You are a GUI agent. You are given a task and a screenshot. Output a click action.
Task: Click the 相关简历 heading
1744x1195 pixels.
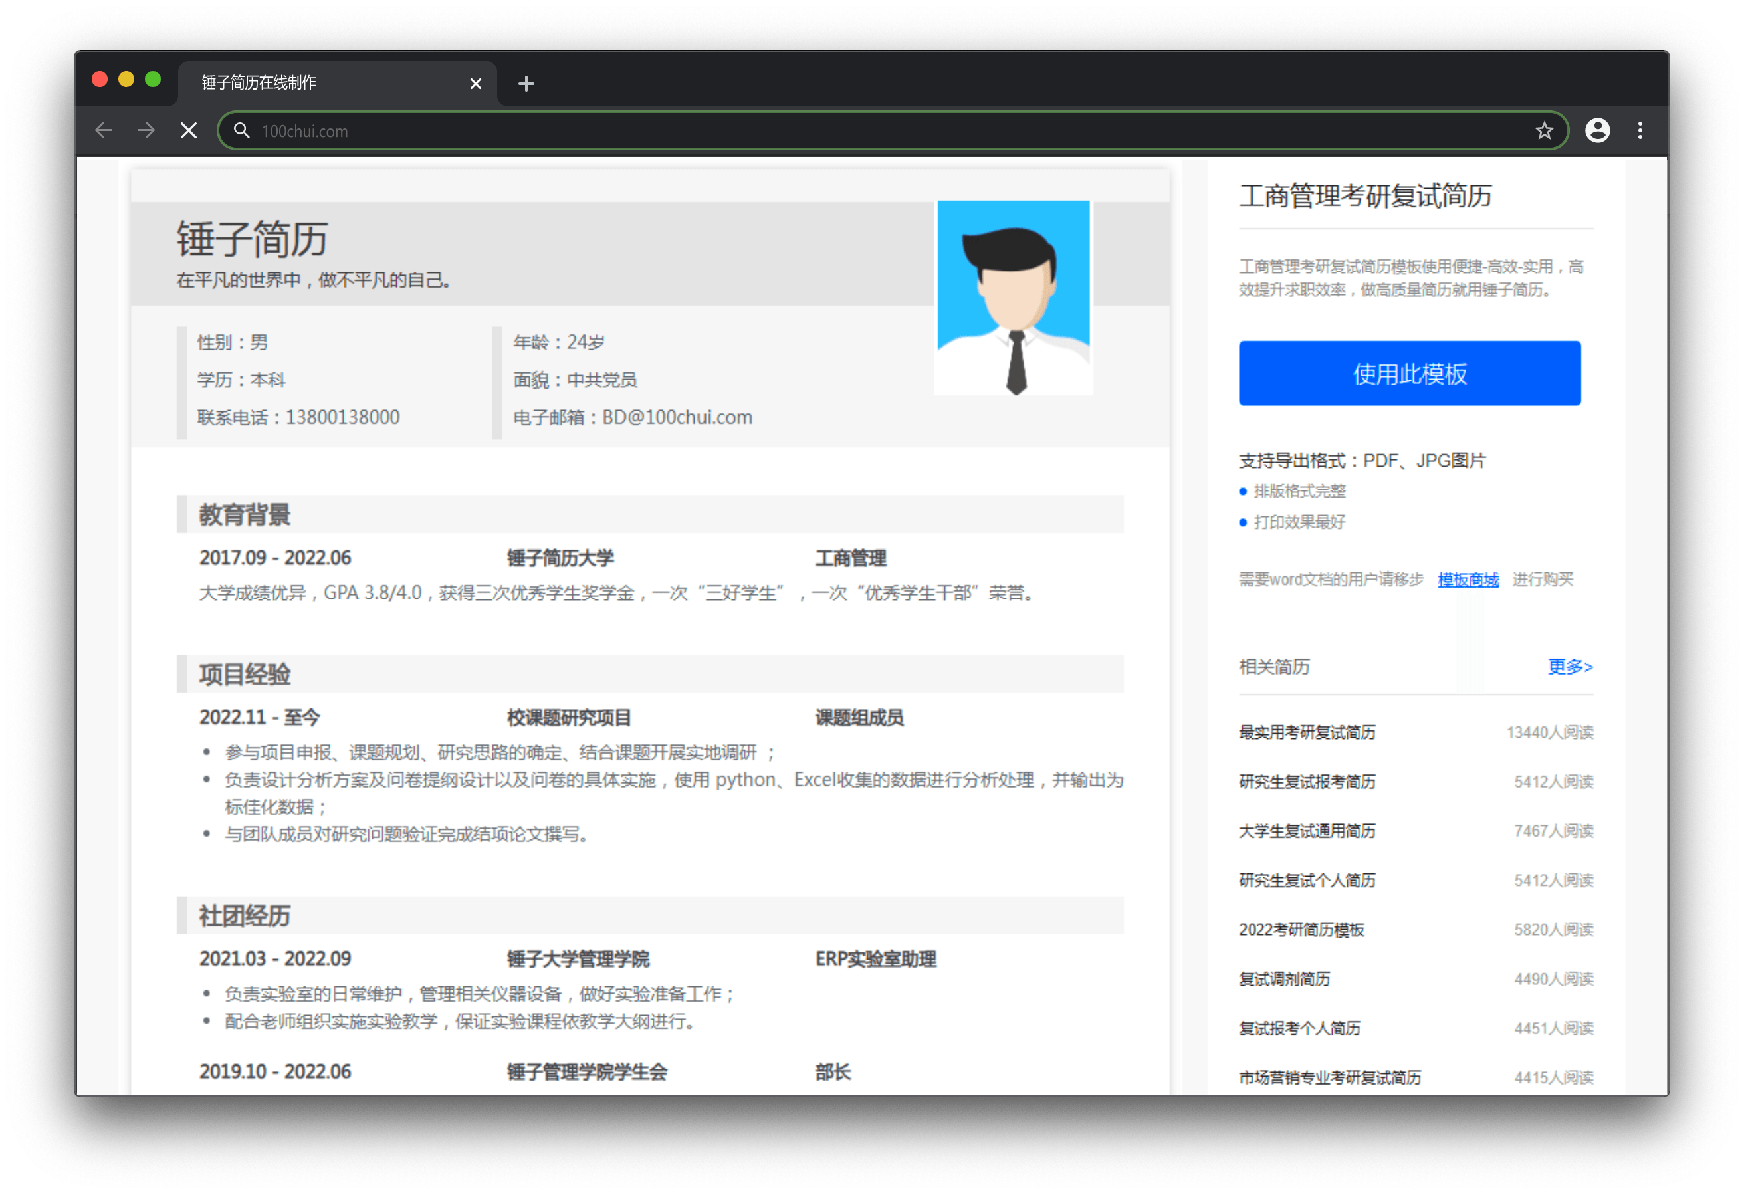point(1273,667)
